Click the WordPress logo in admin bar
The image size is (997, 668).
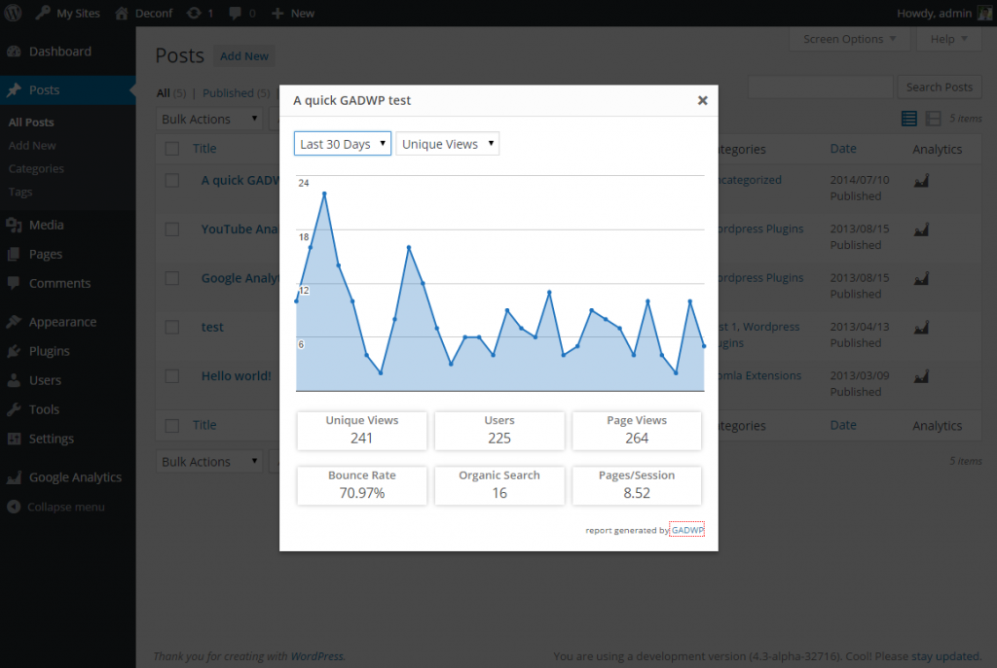click(14, 13)
